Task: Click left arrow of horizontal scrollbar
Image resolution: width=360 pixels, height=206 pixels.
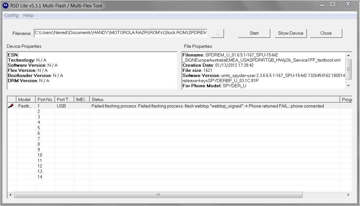Action: [10, 195]
